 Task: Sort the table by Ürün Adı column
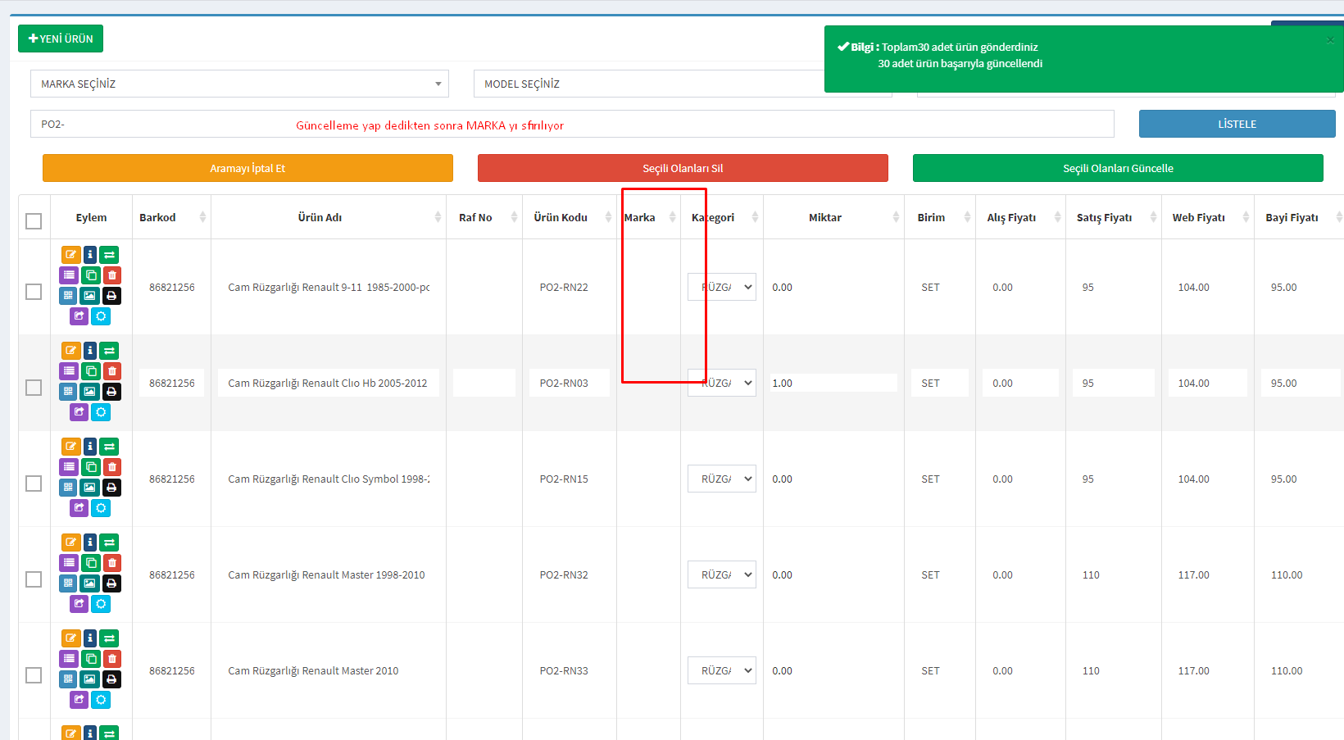click(320, 217)
